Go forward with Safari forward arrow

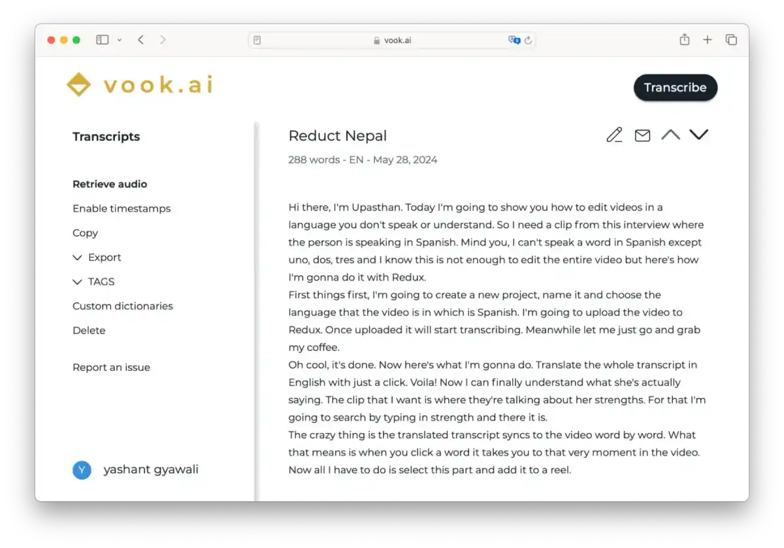(x=163, y=40)
